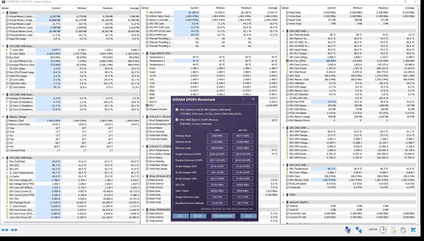Image resolution: width=424 pixels, height=241 pixels.
Task: Expand the Core Clocks tree row
Action: click(7, 54)
